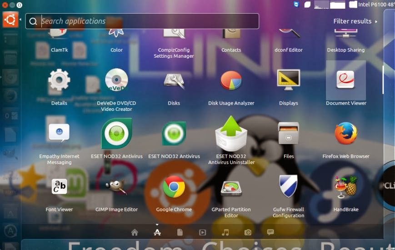The height and width of the screenshot is (250, 395).
Task: Expand the Filter results panel
Action: (355, 21)
